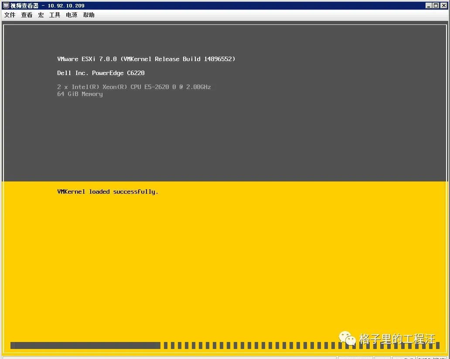Click 'VMKernel loaded successfully.' message
This screenshot has height=359, width=450.
108,191
